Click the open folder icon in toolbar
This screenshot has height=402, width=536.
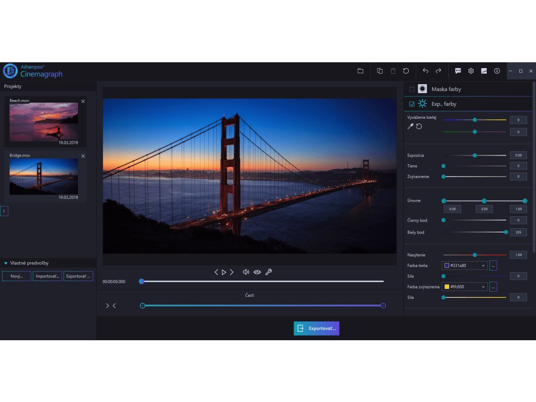pyautogui.click(x=360, y=71)
